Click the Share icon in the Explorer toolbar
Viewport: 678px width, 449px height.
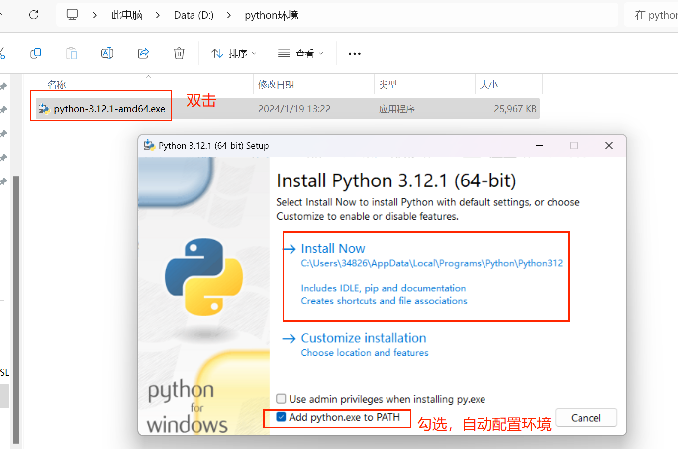(143, 53)
